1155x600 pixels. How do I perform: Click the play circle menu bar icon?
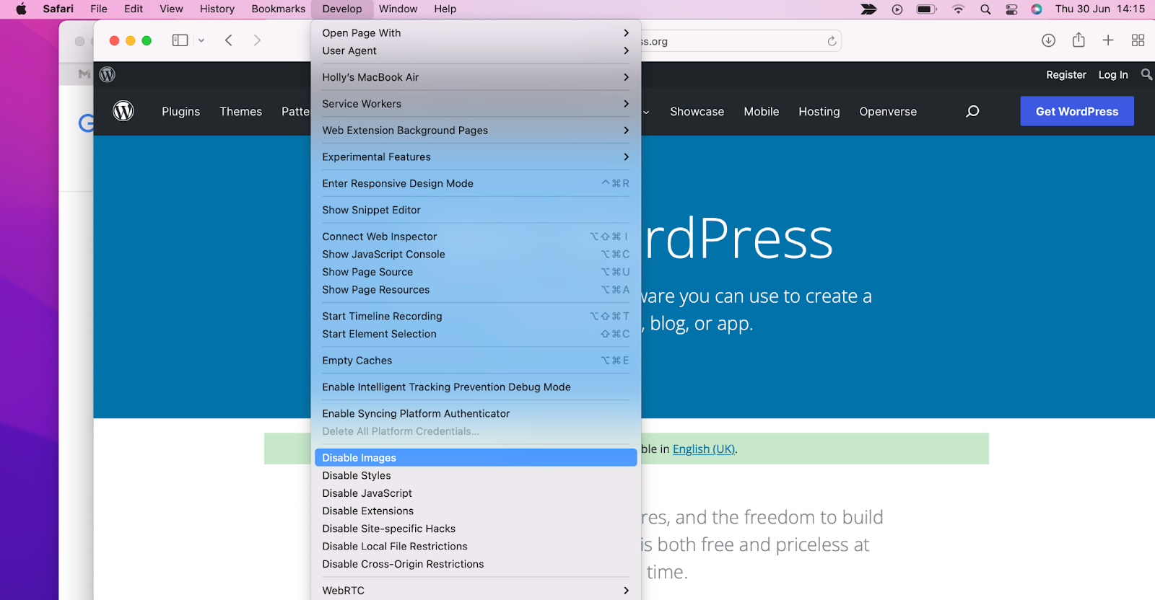(897, 9)
